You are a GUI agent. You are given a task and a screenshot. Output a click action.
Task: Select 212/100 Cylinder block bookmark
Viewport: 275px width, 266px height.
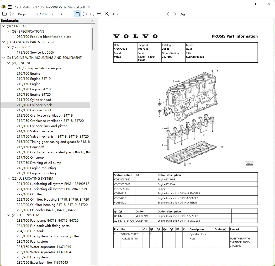pyautogui.click(x=34, y=105)
